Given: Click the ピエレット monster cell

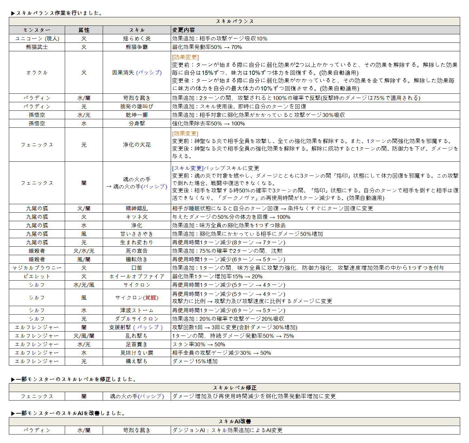Looking at the screenshot, I should 37,276.
